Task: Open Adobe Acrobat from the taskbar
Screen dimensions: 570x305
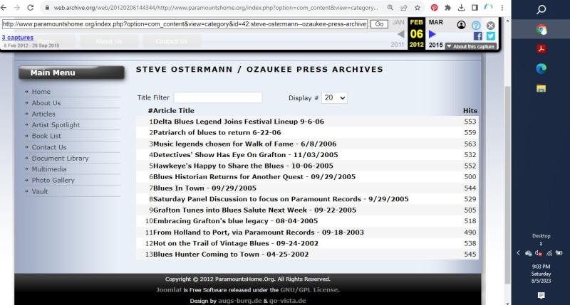Action: (x=541, y=49)
